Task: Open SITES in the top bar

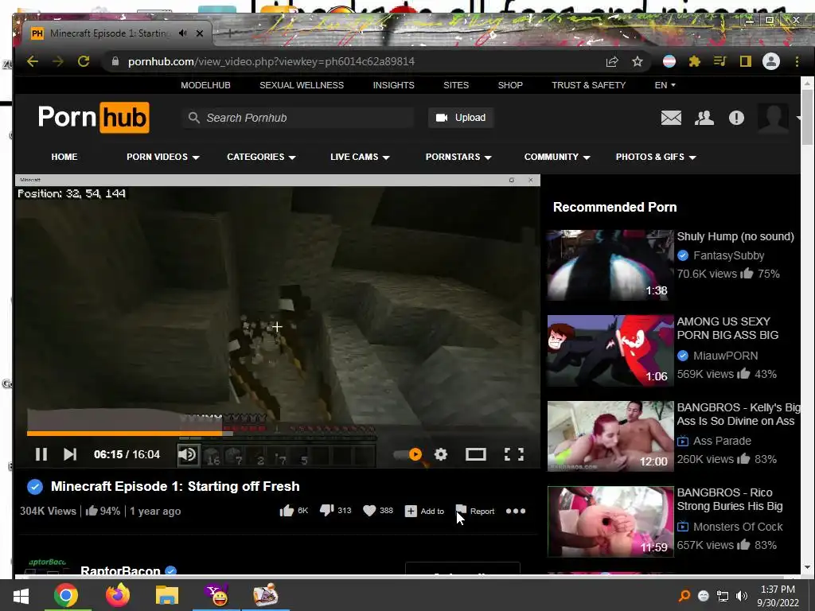Action: tap(456, 85)
